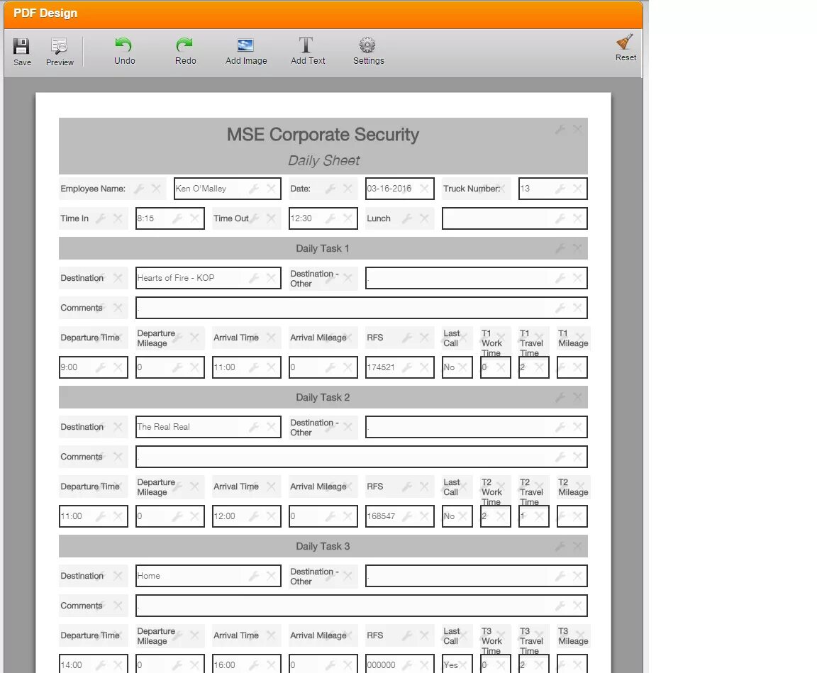The image size is (817, 673).
Task: Select the Daily Task 2 heading
Action: point(323,397)
